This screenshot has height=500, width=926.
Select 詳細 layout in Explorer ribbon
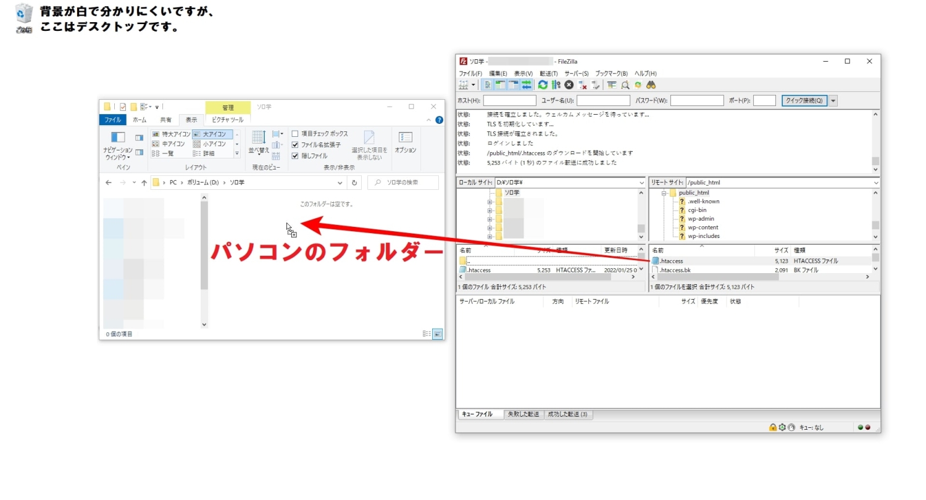point(208,154)
